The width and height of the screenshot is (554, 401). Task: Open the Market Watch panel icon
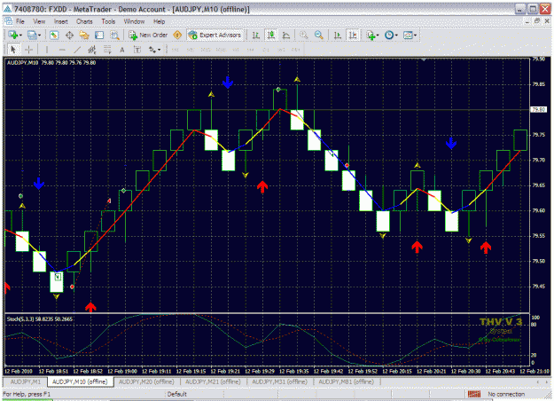coord(54,35)
